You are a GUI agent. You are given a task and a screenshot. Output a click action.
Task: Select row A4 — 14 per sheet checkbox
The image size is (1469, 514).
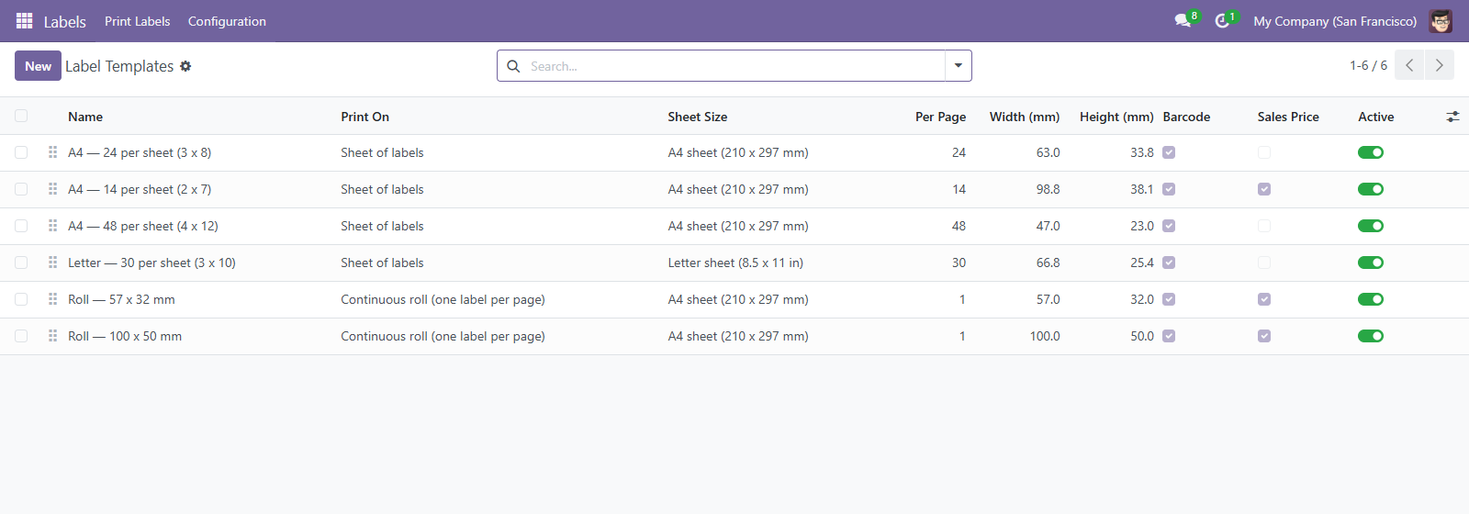click(x=21, y=189)
